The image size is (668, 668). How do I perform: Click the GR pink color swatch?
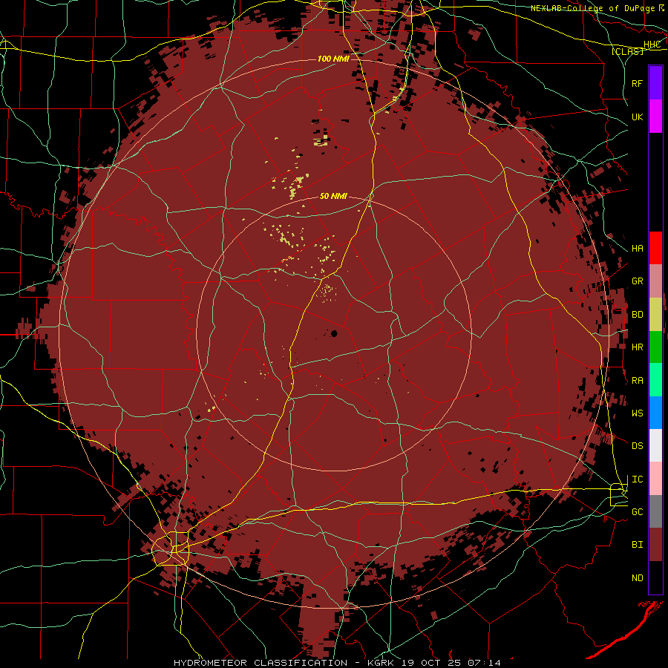(x=655, y=281)
